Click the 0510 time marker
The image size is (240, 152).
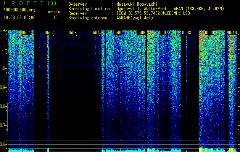coord(232,33)
